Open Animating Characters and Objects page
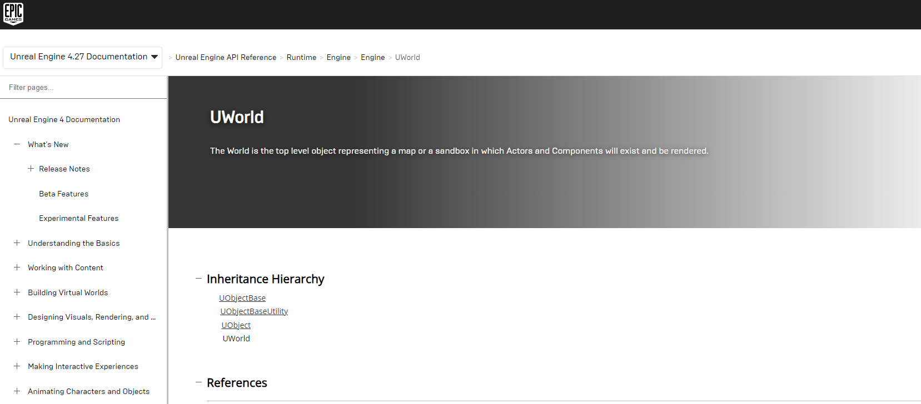The image size is (921, 404). pyautogui.click(x=89, y=391)
